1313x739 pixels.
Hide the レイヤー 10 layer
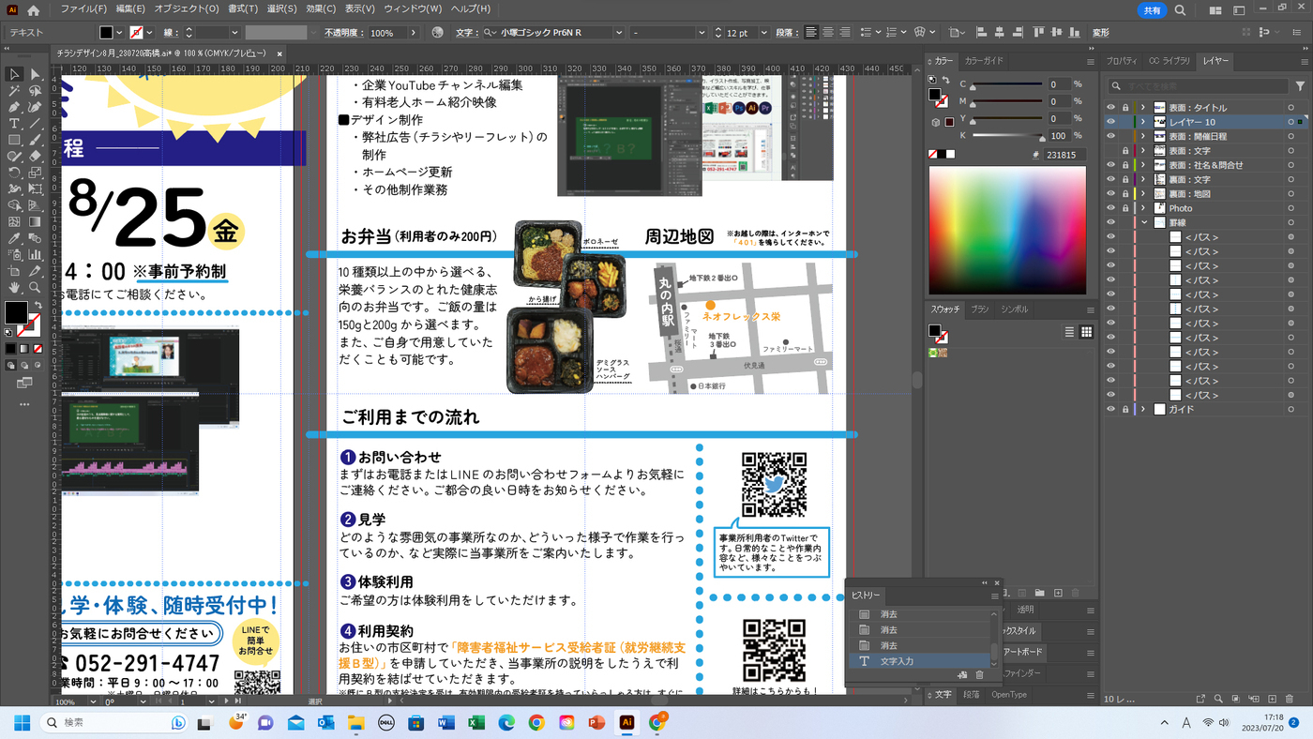[x=1110, y=122]
